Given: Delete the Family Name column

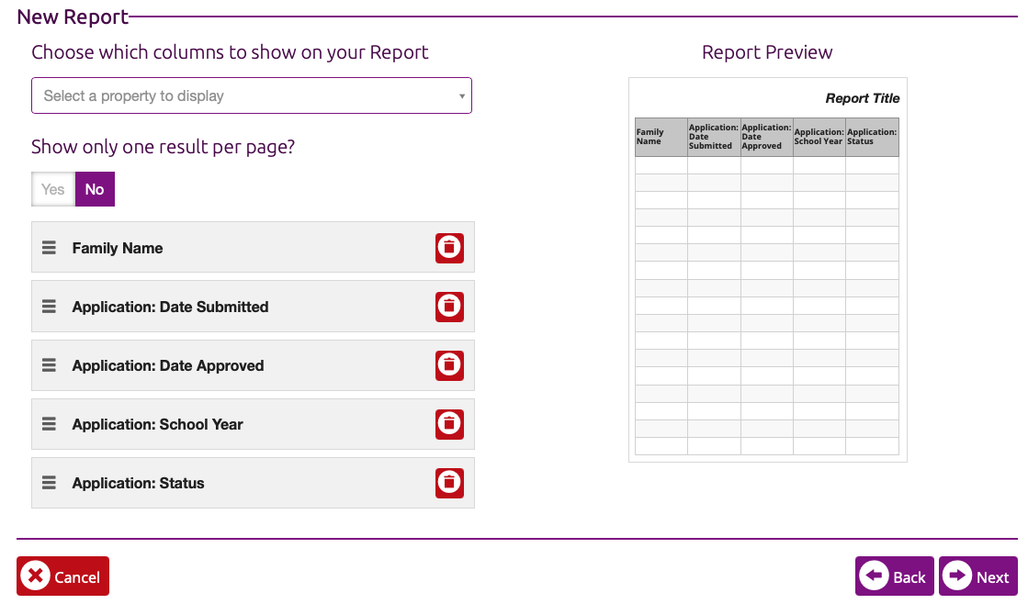Looking at the screenshot, I should [449, 248].
